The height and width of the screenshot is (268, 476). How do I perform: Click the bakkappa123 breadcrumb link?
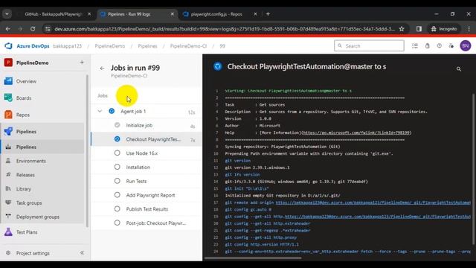pyautogui.click(x=68, y=46)
